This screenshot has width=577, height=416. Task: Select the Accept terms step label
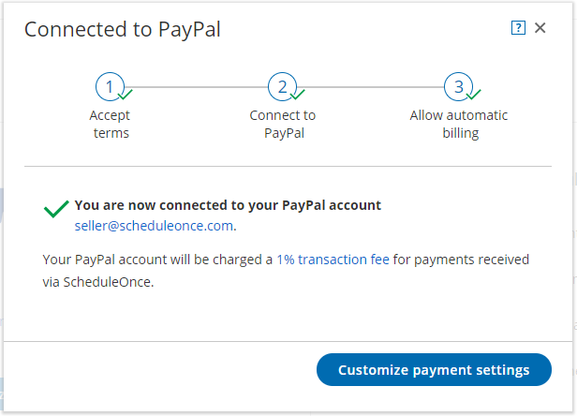click(x=110, y=125)
